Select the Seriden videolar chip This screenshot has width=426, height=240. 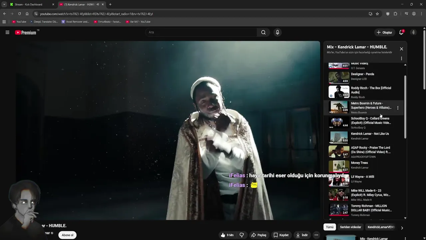(x=350, y=227)
